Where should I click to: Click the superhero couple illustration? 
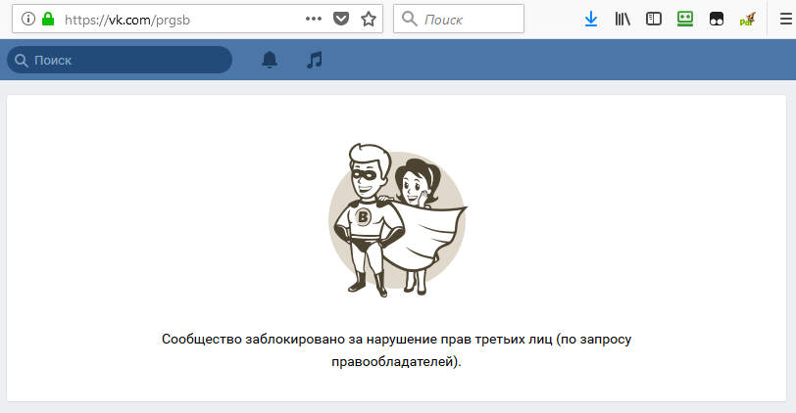point(397,219)
